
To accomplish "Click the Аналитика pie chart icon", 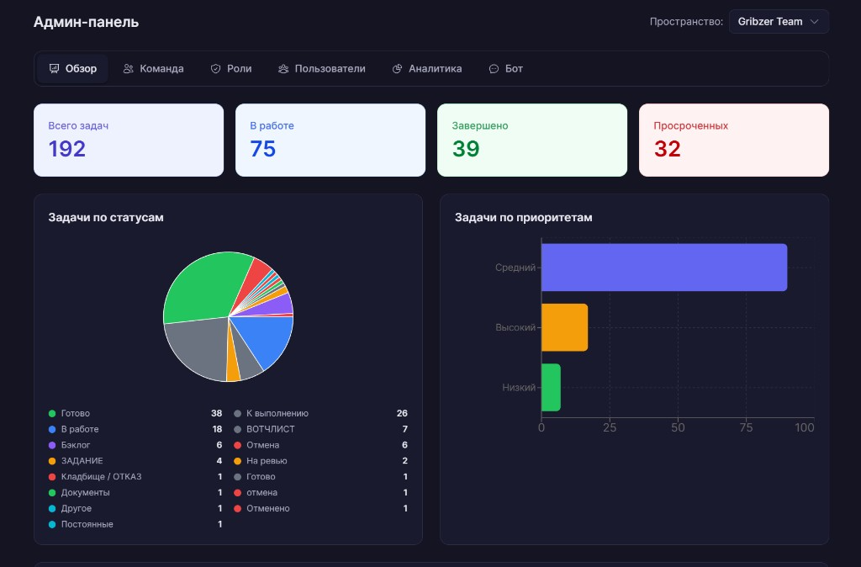I will pos(398,69).
